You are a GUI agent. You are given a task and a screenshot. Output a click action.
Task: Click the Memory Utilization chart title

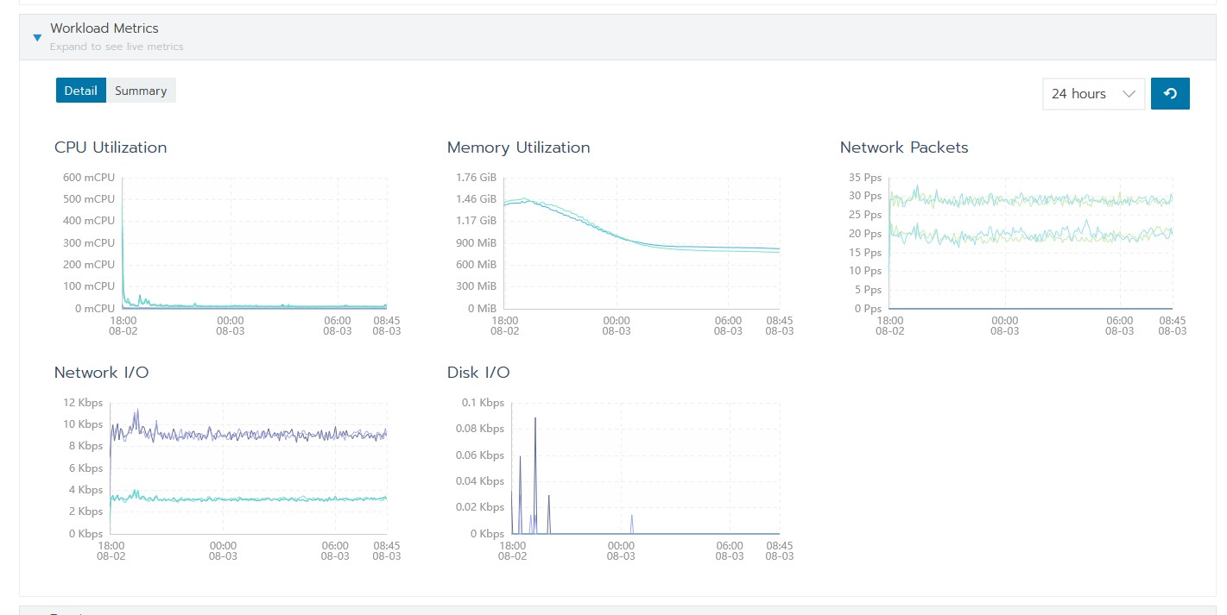coord(518,147)
